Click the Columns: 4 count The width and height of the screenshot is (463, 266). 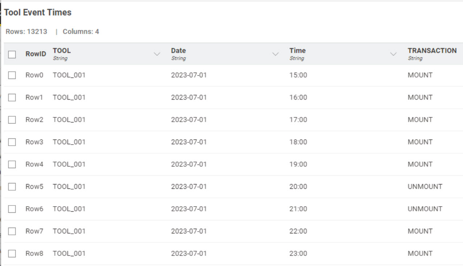81,32
